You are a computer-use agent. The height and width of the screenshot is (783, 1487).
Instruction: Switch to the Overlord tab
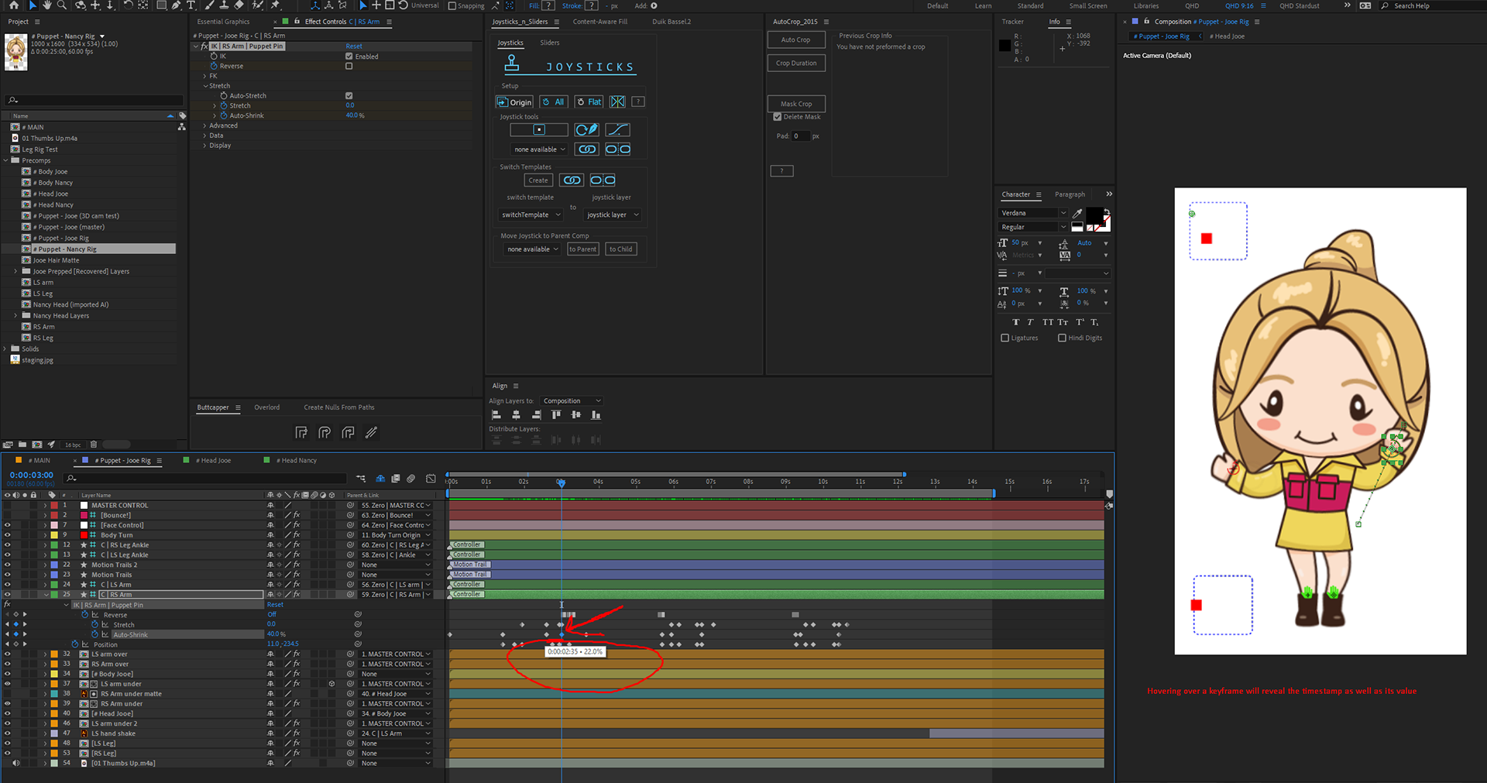tap(267, 407)
